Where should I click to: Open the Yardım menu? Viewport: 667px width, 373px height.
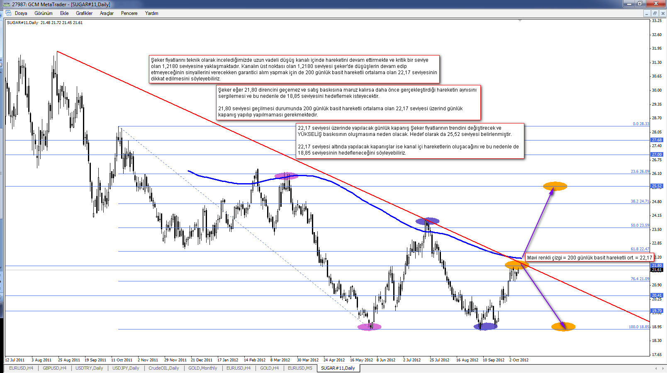click(151, 13)
